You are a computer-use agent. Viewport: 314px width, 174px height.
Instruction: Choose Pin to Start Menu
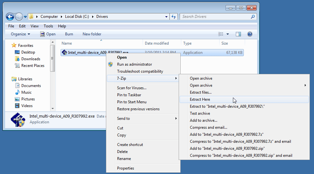pos(143,102)
